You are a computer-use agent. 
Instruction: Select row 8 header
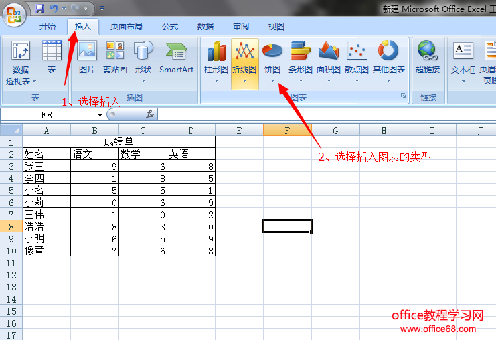tap(11, 226)
